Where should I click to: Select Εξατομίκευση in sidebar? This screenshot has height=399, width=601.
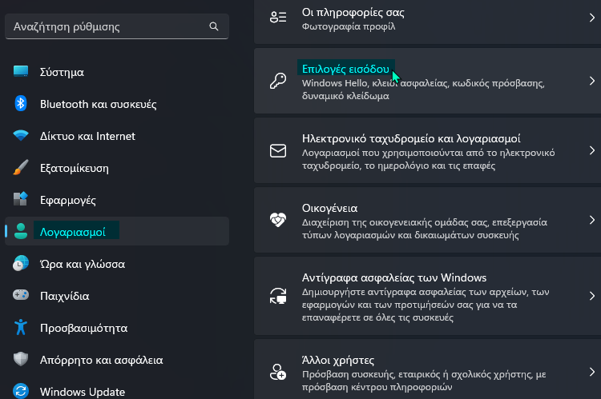pyautogui.click(x=117, y=168)
